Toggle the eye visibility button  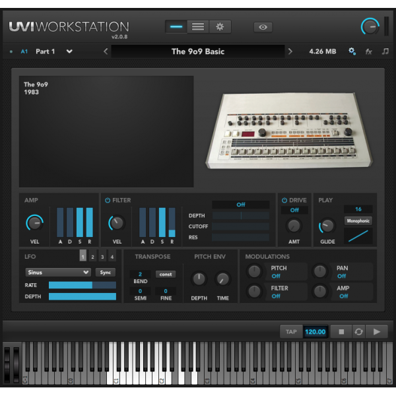tap(263, 27)
